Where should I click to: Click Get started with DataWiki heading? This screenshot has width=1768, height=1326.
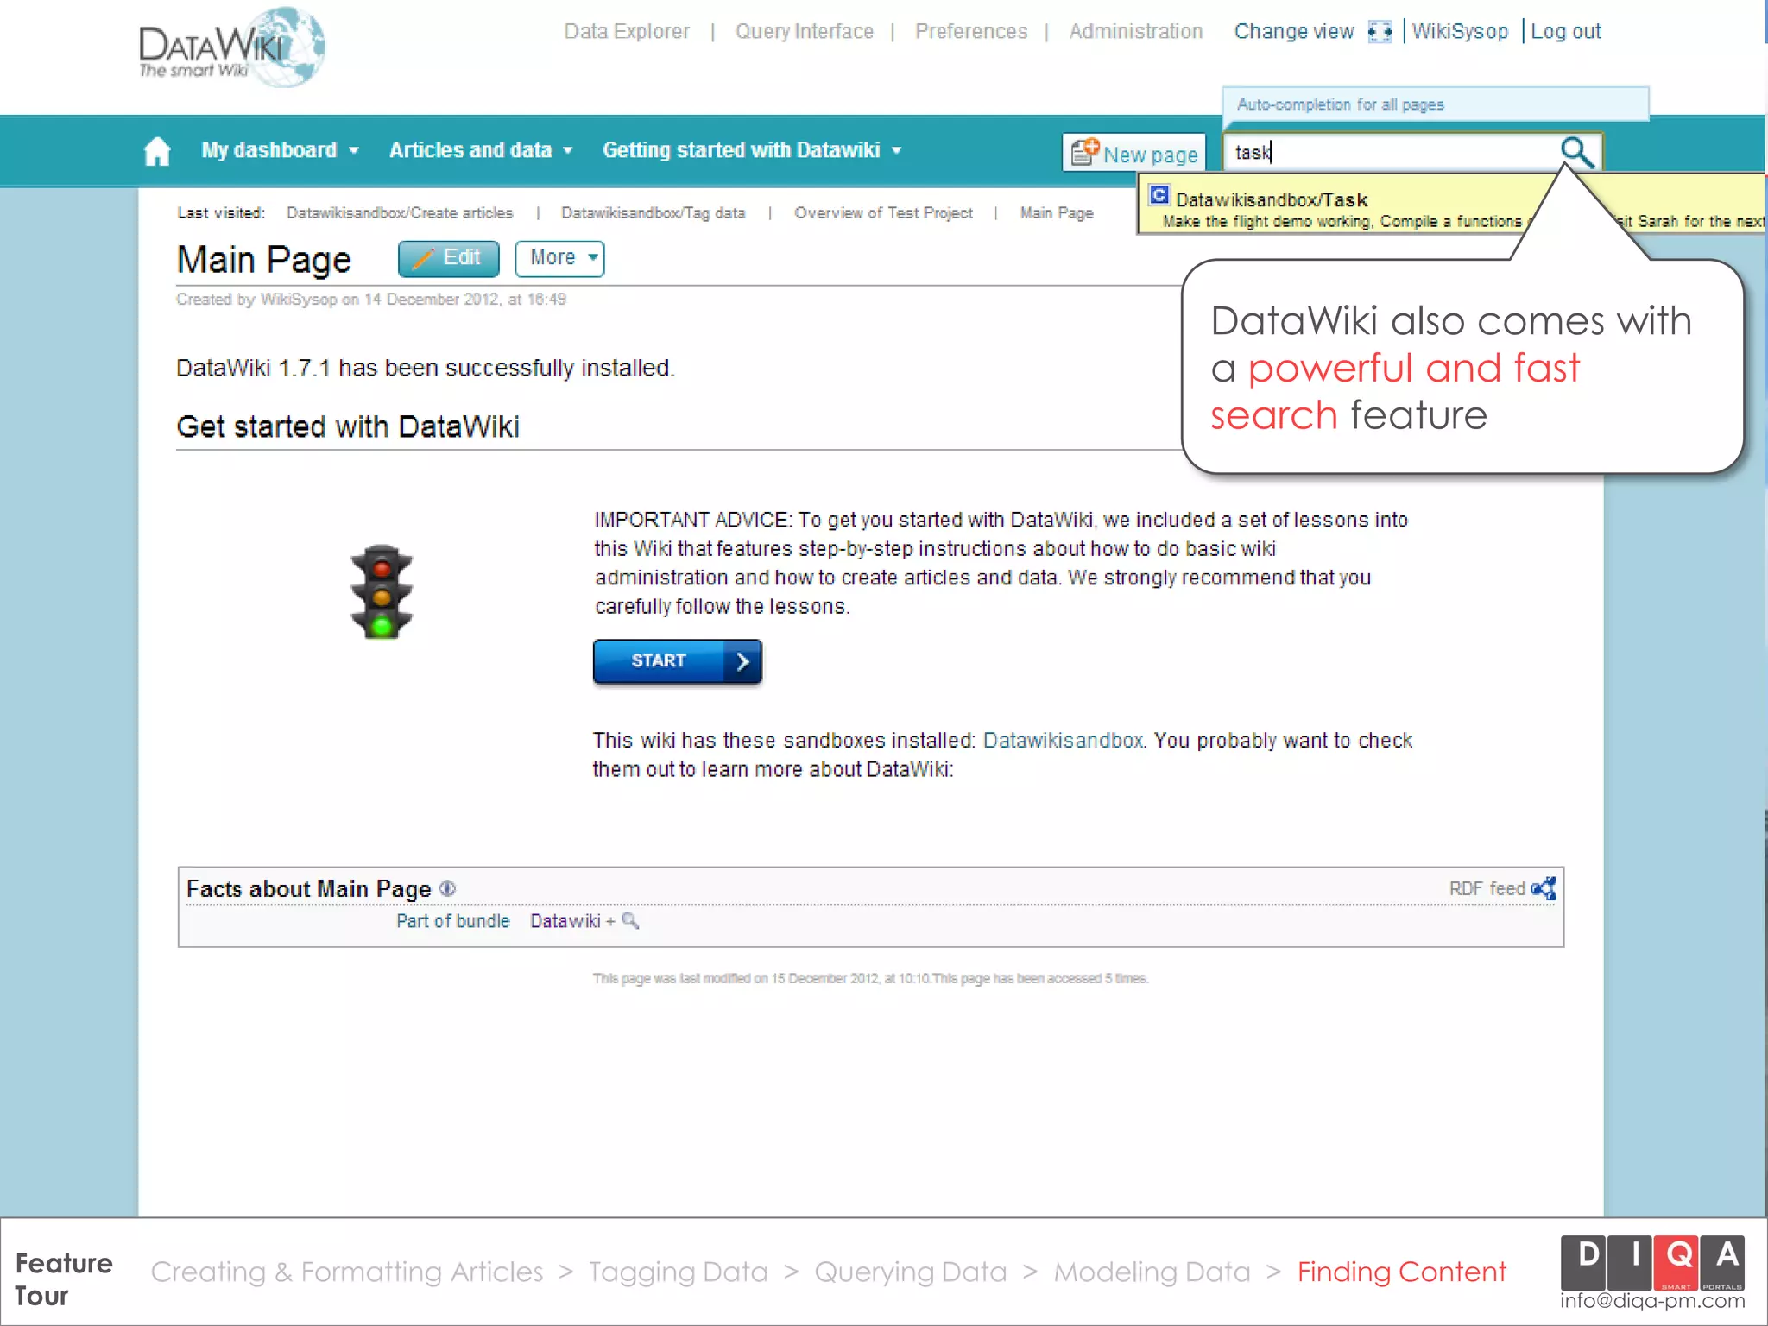click(x=348, y=427)
